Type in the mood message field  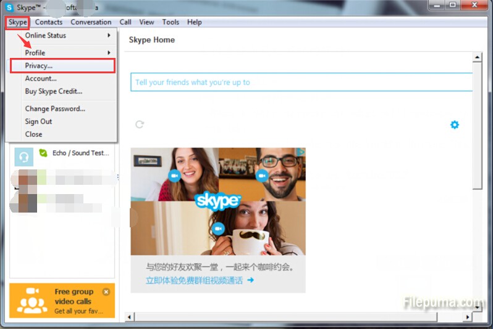(x=300, y=83)
